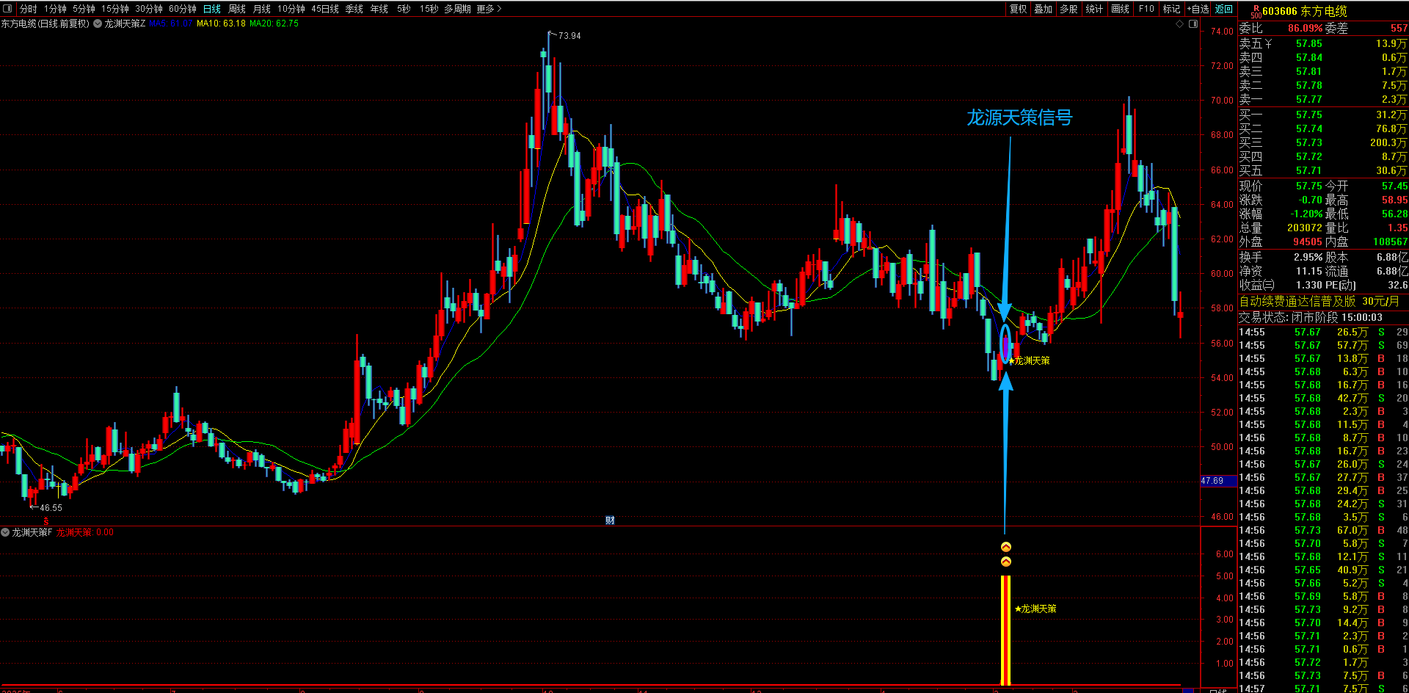
Task: Activate the 画线 drawing tools button
Action: pyautogui.click(x=1121, y=9)
